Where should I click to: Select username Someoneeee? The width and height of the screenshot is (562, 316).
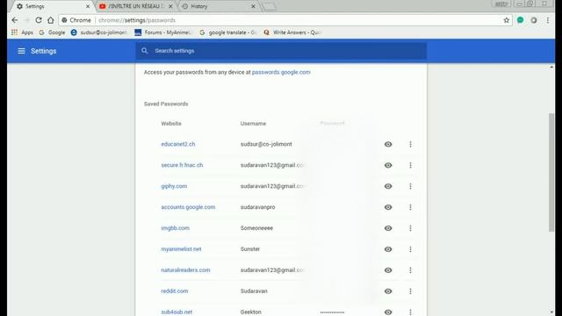pyautogui.click(x=256, y=228)
